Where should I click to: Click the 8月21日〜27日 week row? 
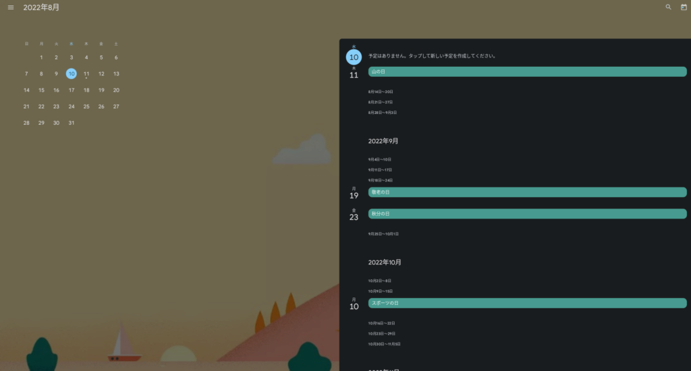[381, 103]
